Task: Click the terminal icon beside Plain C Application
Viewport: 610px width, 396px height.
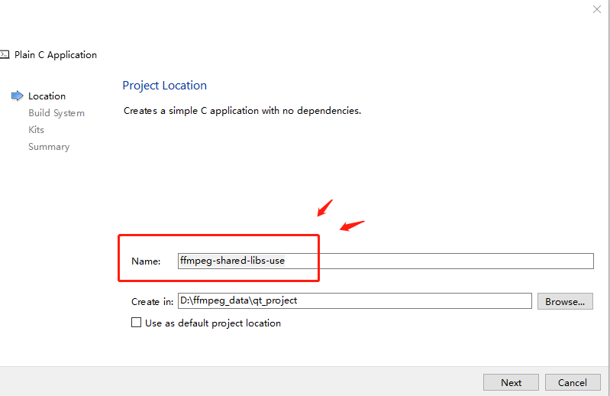Action: [x=5, y=55]
